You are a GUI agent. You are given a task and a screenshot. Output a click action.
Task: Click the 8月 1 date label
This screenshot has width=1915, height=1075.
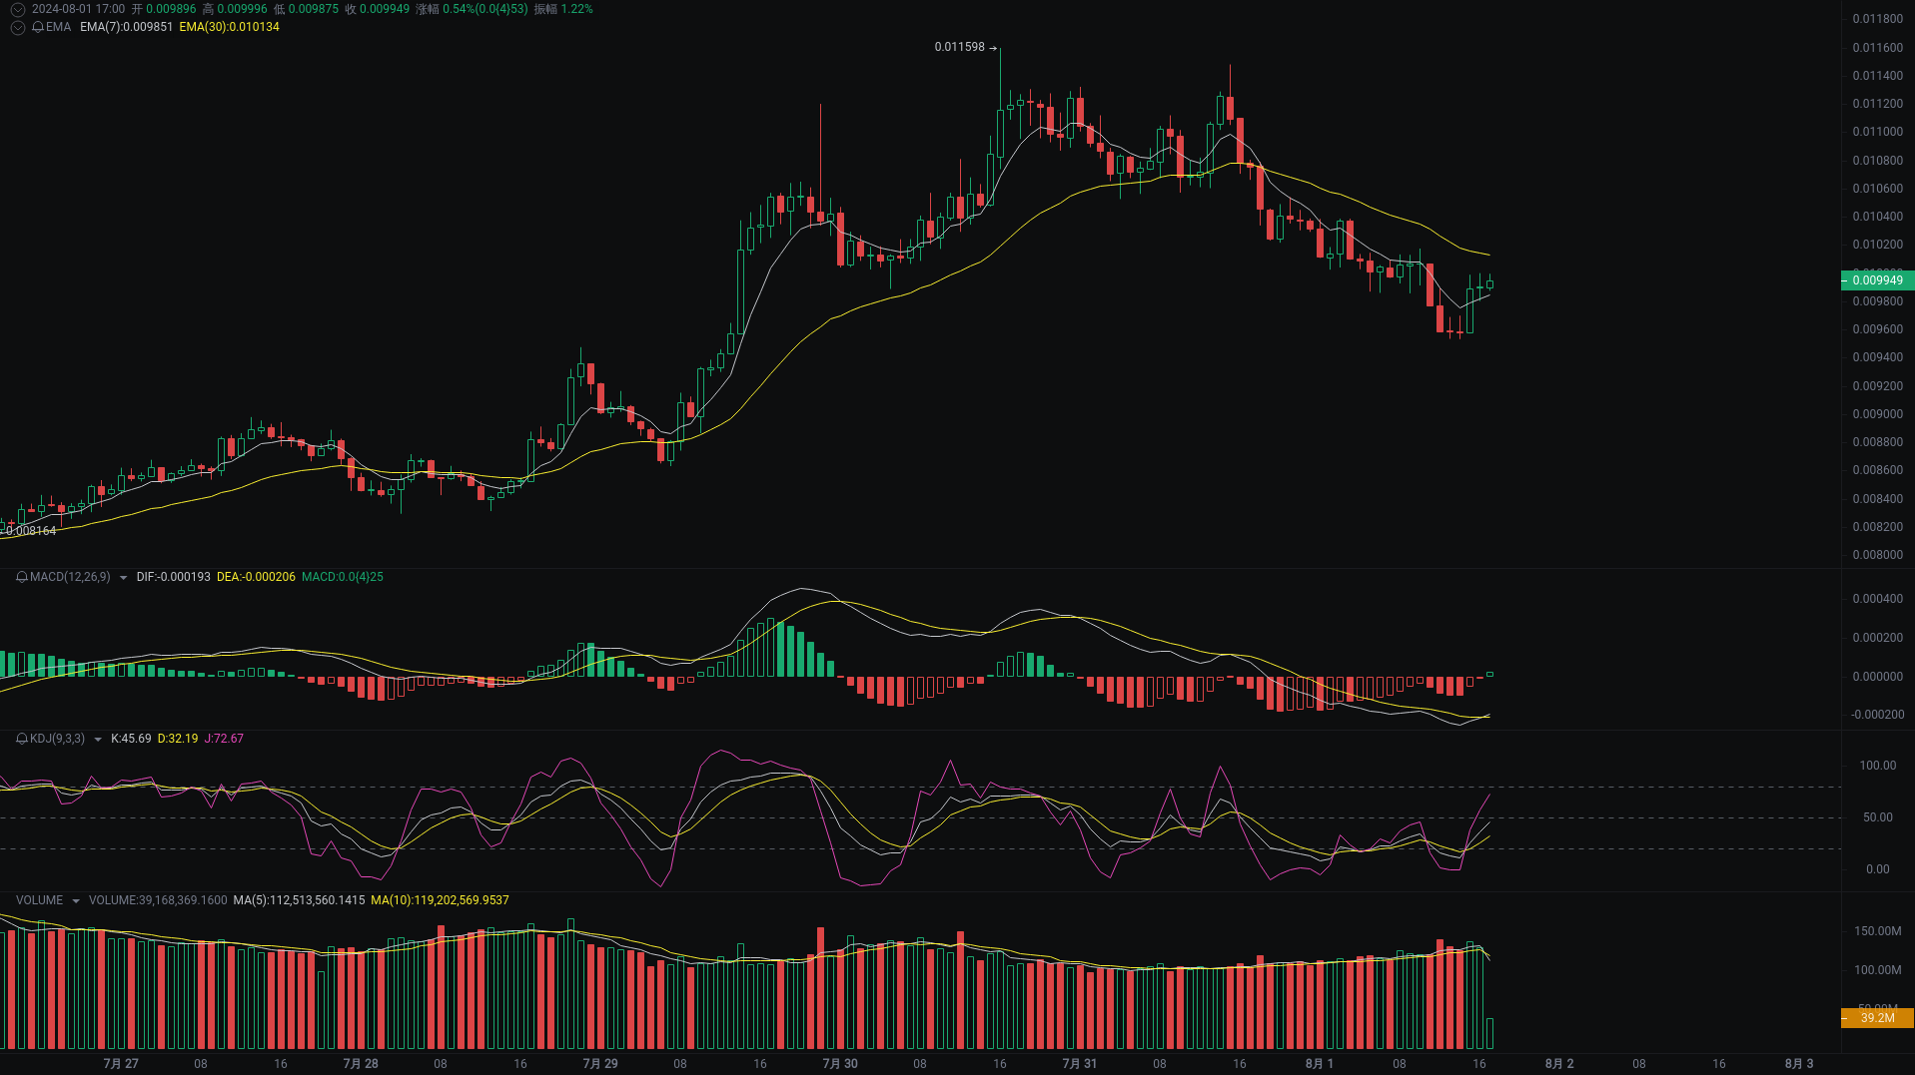coord(1320,1064)
